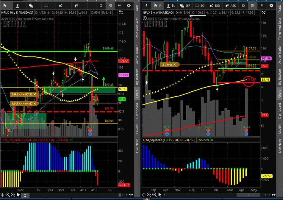Zoom in on the right chart
This screenshot has height=200, width=283.
149,195
